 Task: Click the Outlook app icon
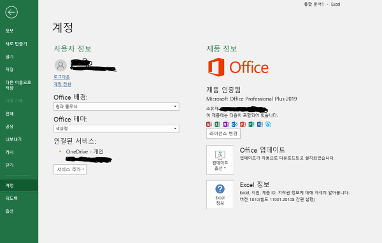[234, 125]
